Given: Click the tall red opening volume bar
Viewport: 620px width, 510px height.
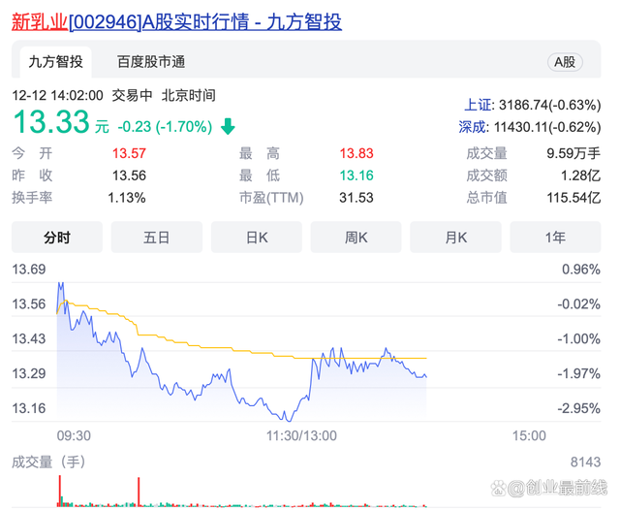Looking at the screenshot, I should tap(60, 491).
